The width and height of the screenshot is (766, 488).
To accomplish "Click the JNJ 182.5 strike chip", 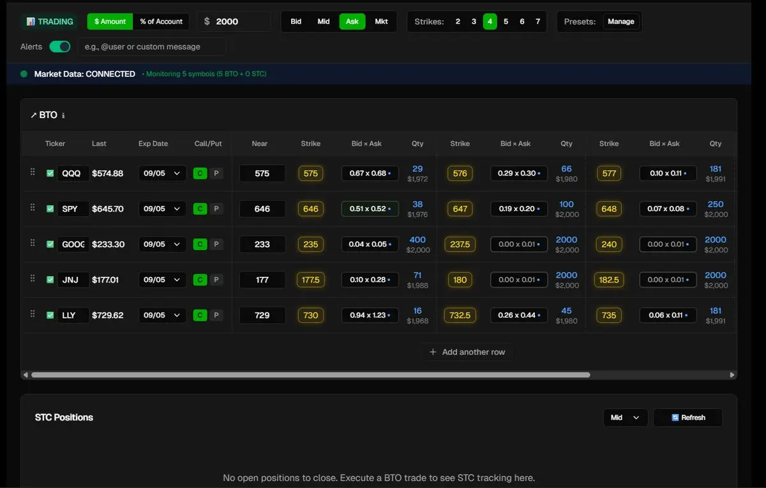I will pyautogui.click(x=609, y=279).
